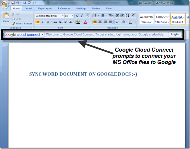Activate the Format Painter

coord(22,24)
